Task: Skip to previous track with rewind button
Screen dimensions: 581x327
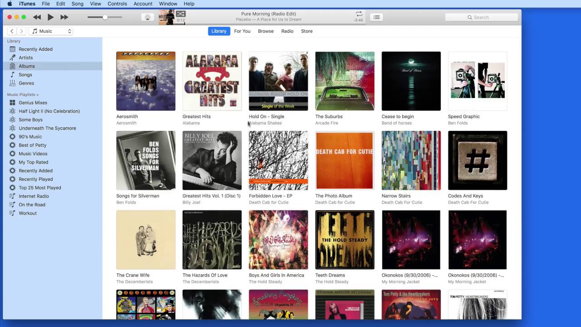Action: (37, 17)
